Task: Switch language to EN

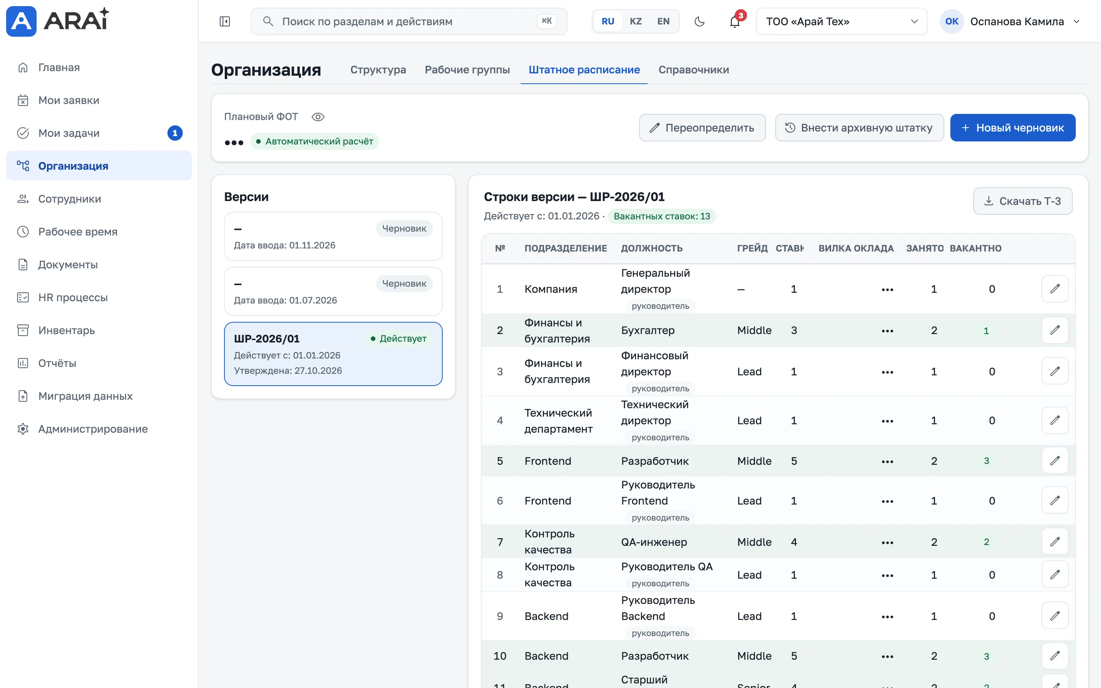Action: [663, 21]
